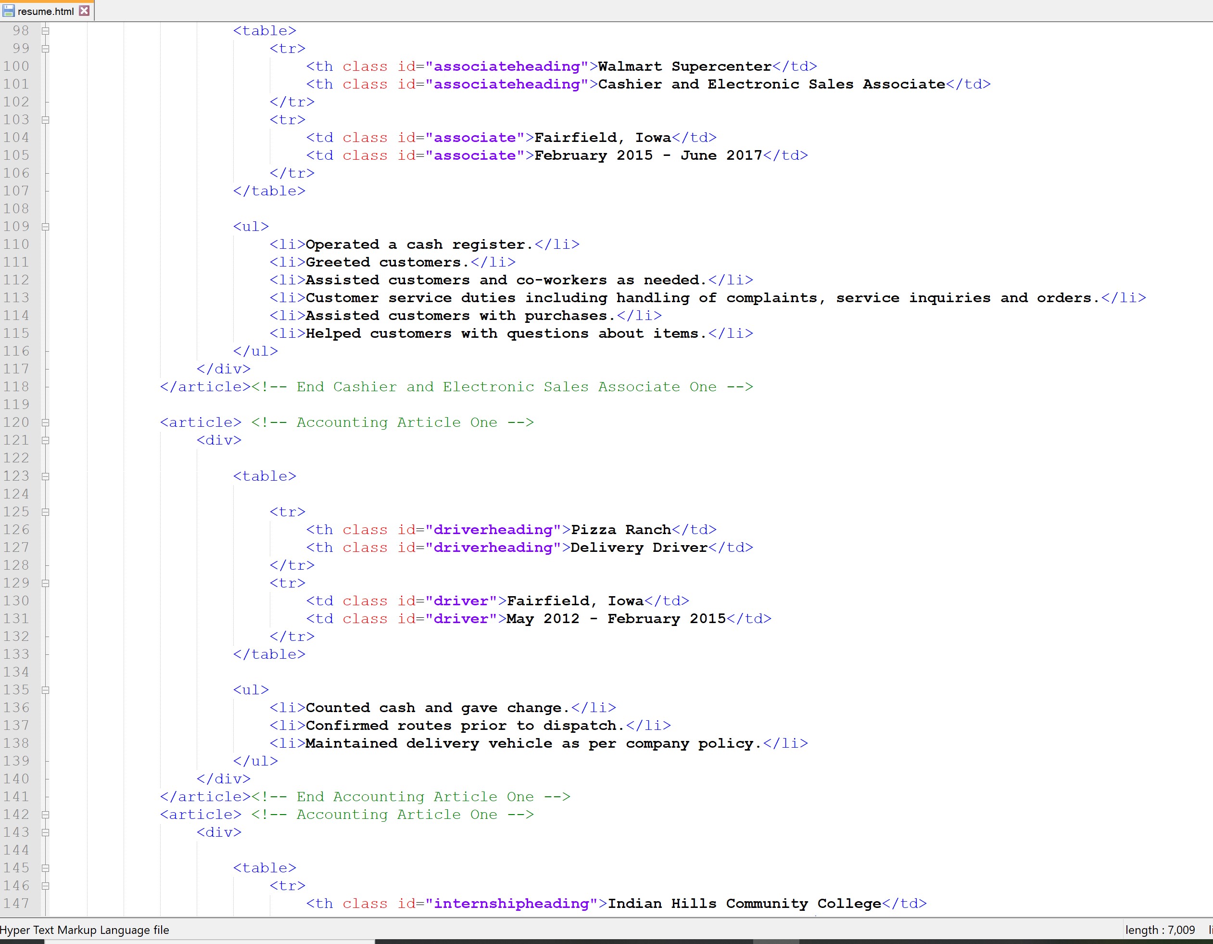Click 'Hyper Text Markup Language file' in status bar
The height and width of the screenshot is (944, 1213).
point(85,930)
